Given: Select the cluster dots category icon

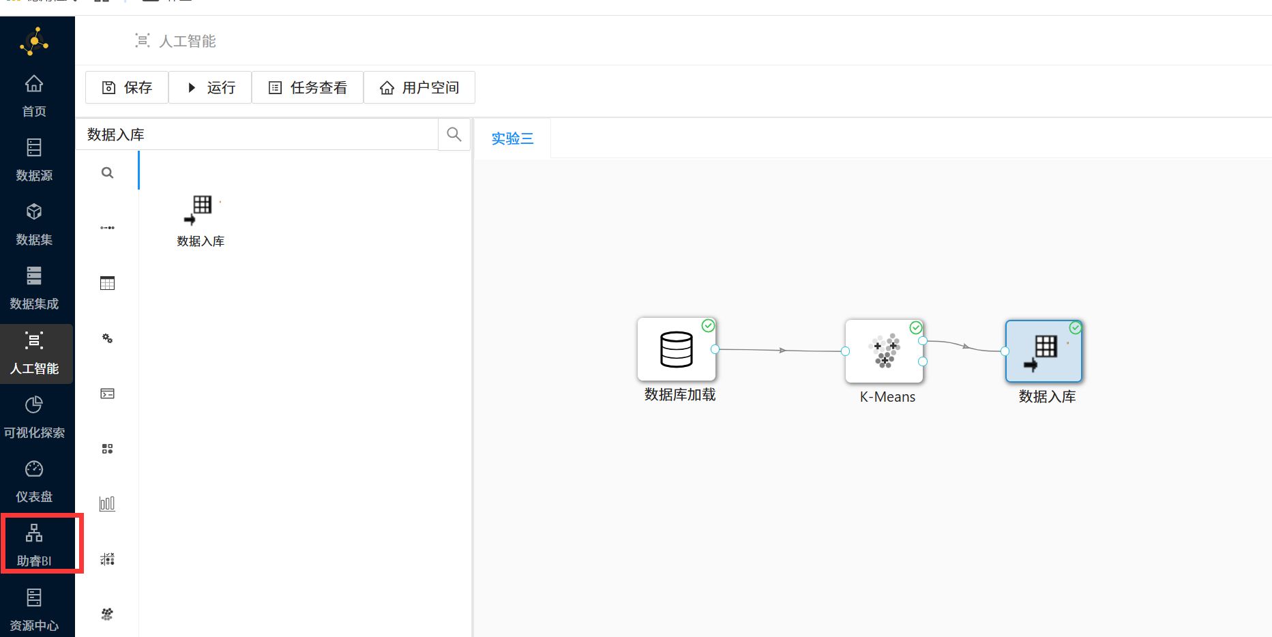Looking at the screenshot, I should (x=107, y=614).
